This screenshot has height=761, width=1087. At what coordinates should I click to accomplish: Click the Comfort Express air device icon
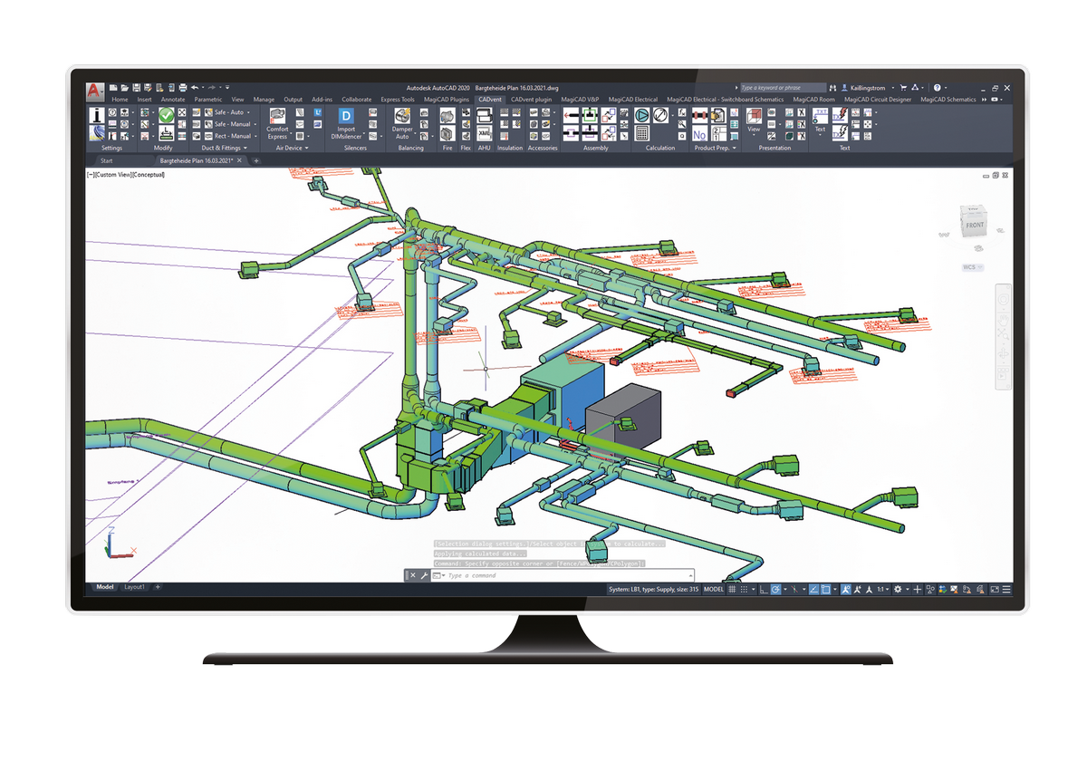click(277, 117)
